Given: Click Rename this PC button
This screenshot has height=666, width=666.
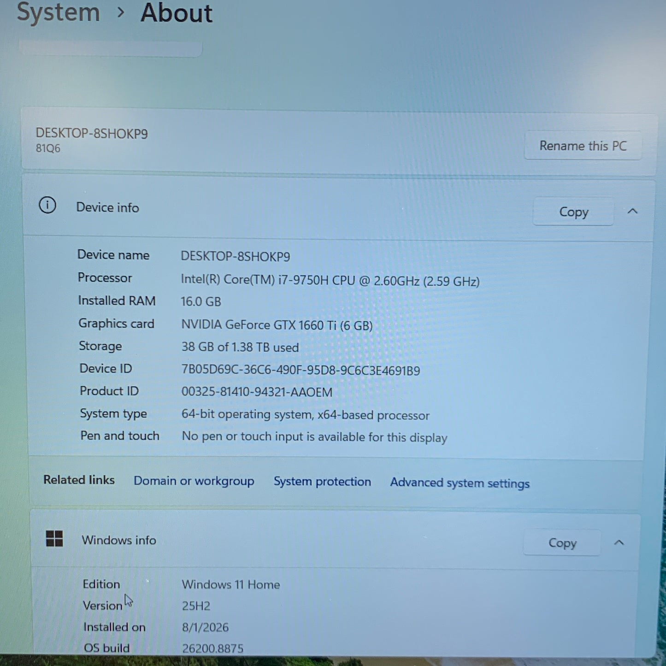Looking at the screenshot, I should coord(583,146).
